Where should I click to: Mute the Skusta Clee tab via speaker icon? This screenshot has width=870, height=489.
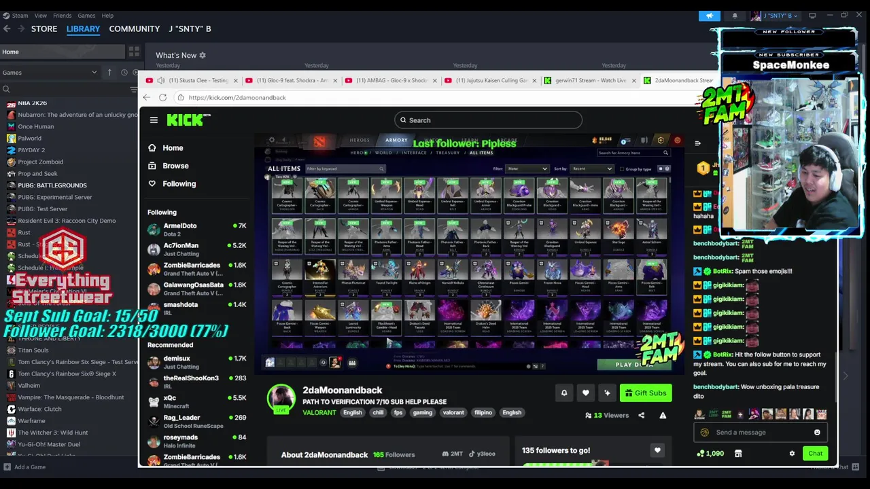(x=160, y=80)
